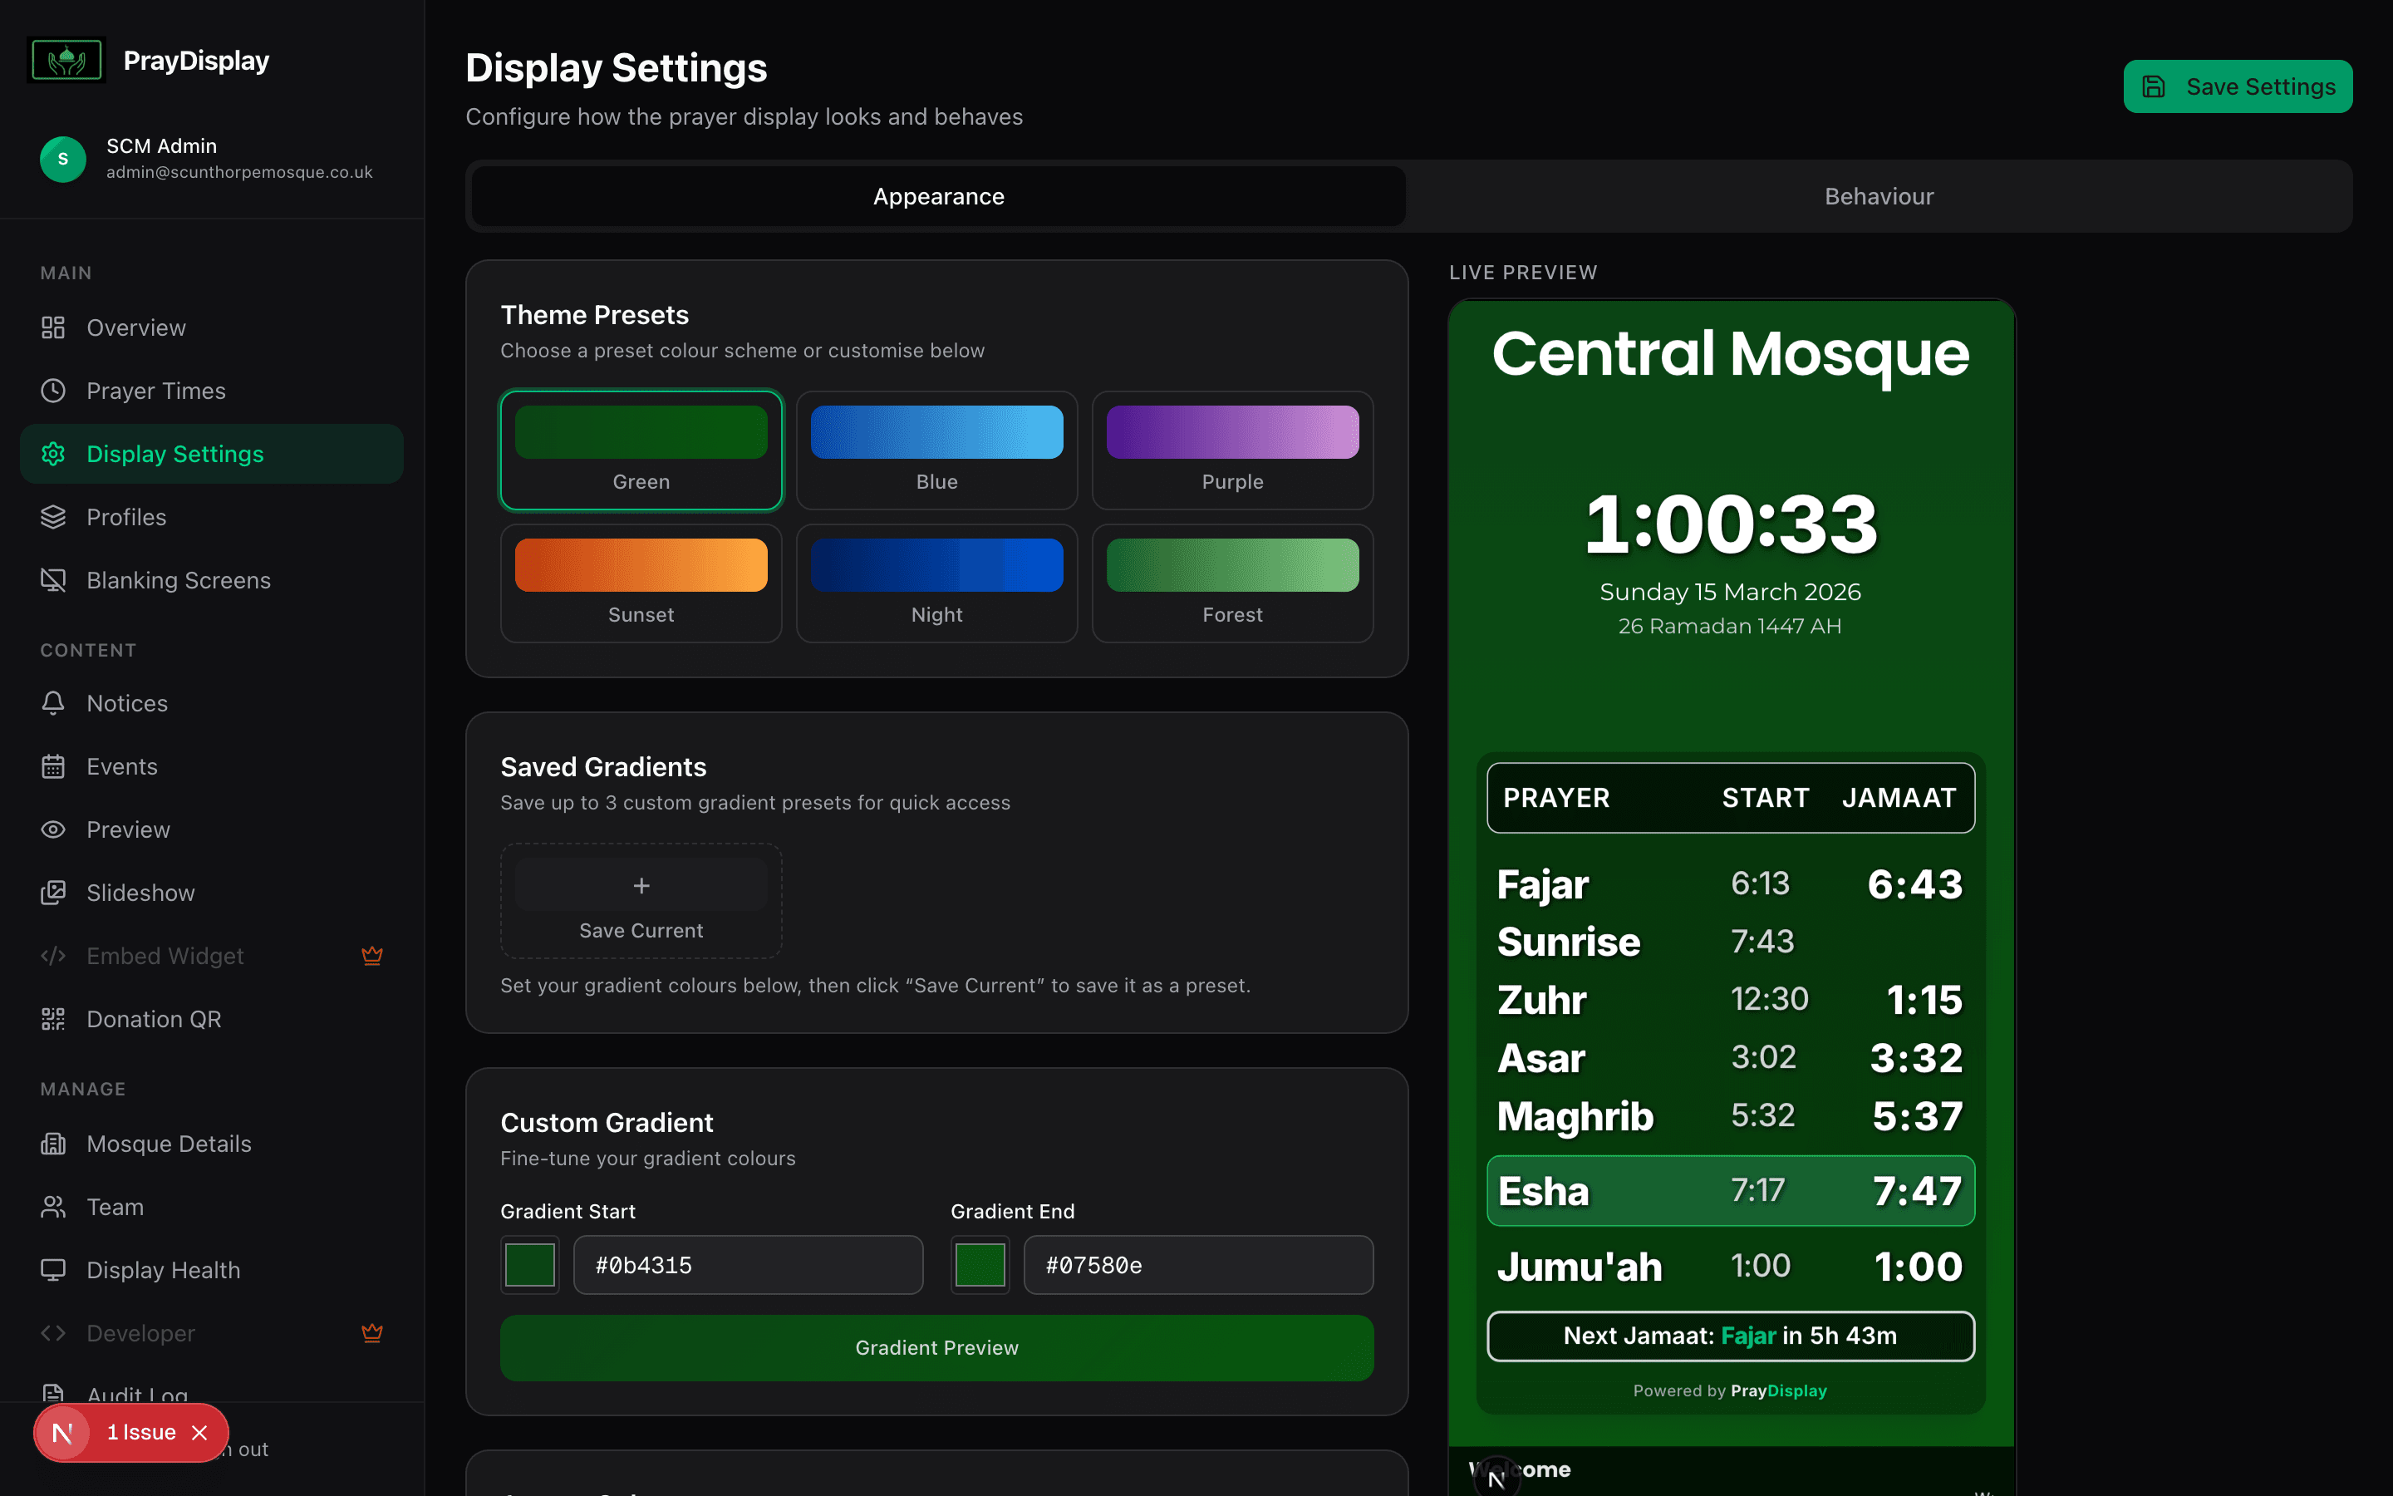This screenshot has height=1496, width=2393.
Task: Click the Save Settings button
Action: coord(2238,86)
